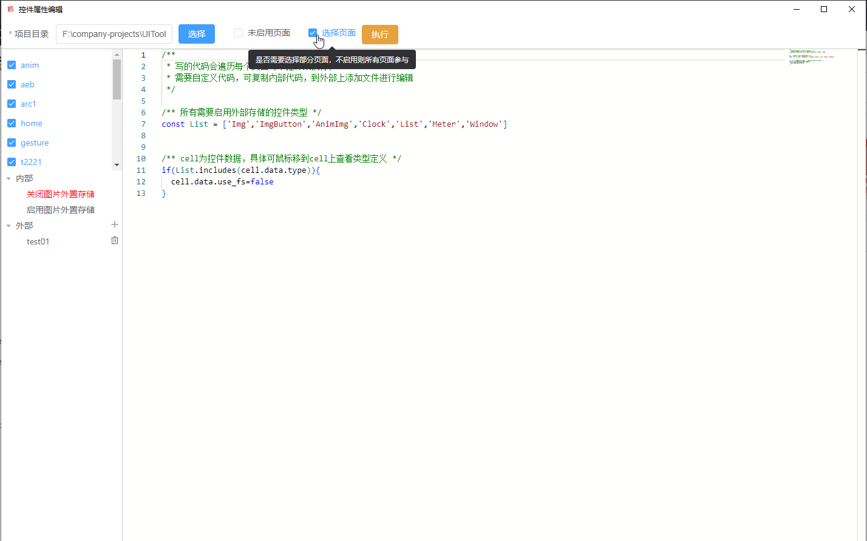Toggle the t2221 page checkbox
The height and width of the screenshot is (541, 867).
(x=11, y=162)
